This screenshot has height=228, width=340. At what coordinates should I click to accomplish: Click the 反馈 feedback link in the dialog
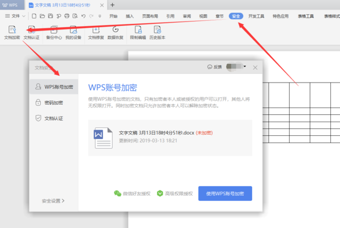214,67
